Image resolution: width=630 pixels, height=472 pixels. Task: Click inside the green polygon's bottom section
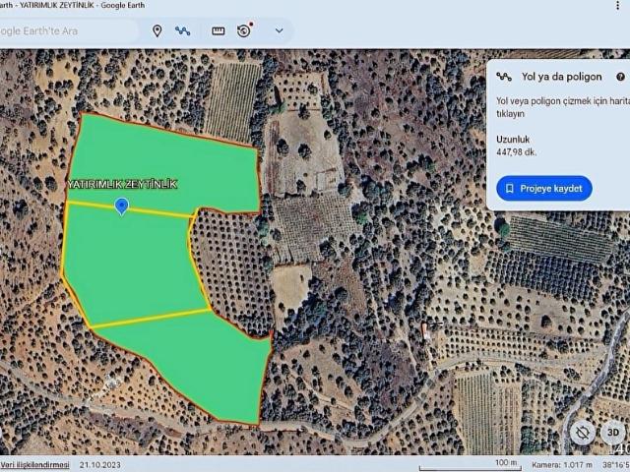pos(197,364)
